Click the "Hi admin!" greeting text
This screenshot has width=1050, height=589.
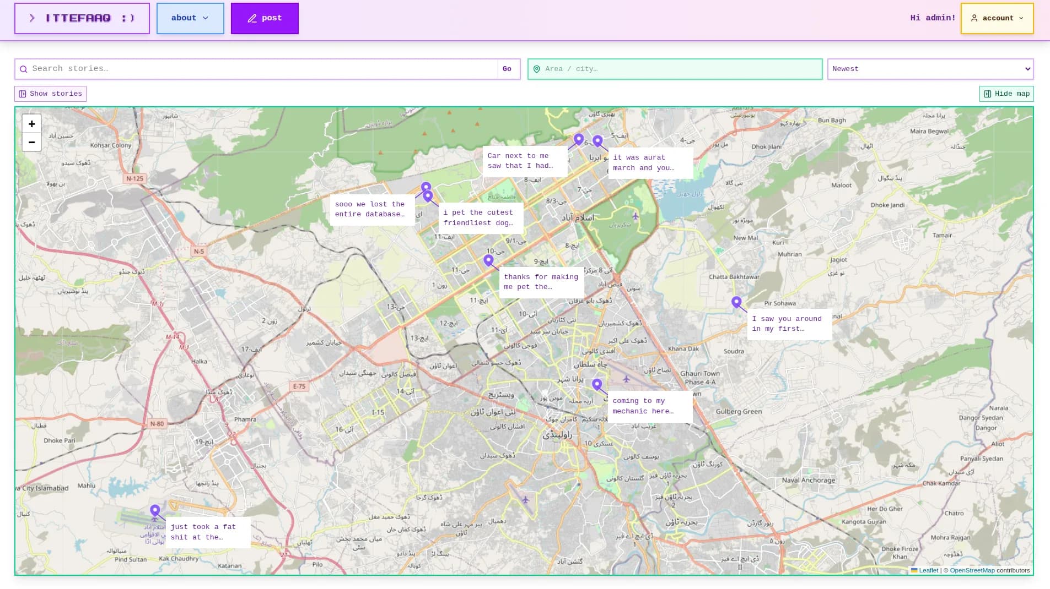pyautogui.click(x=933, y=18)
